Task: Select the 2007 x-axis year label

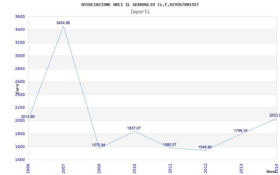Action: [64, 169]
